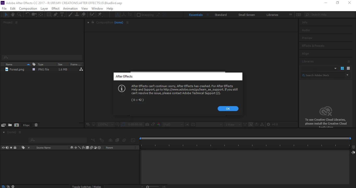Image resolution: width=356 pixels, height=188 pixels.
Task: Toggle the composition viewer lock icon
Action: [x=93, y=22]
